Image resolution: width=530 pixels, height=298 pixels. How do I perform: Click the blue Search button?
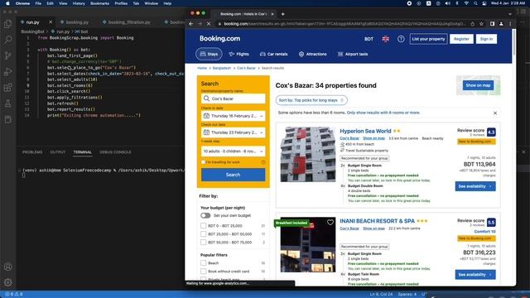click(233, 175)
